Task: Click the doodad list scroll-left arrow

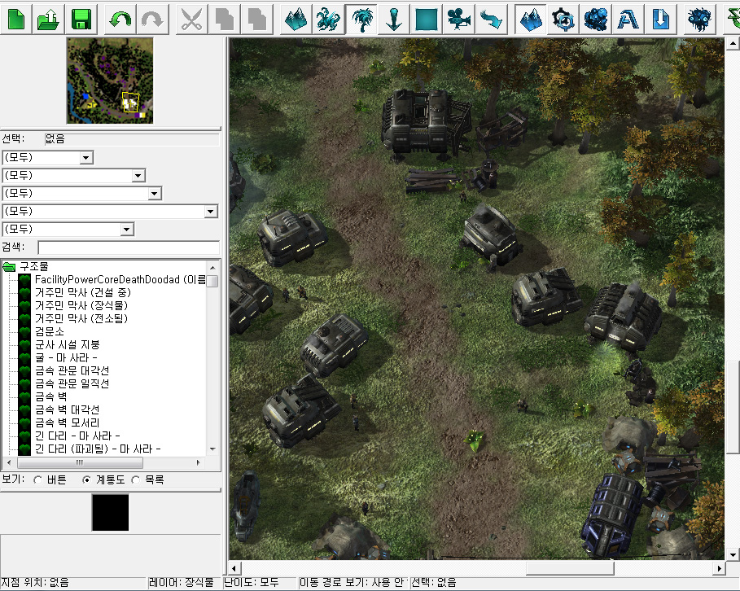Action: coord(9,462)
